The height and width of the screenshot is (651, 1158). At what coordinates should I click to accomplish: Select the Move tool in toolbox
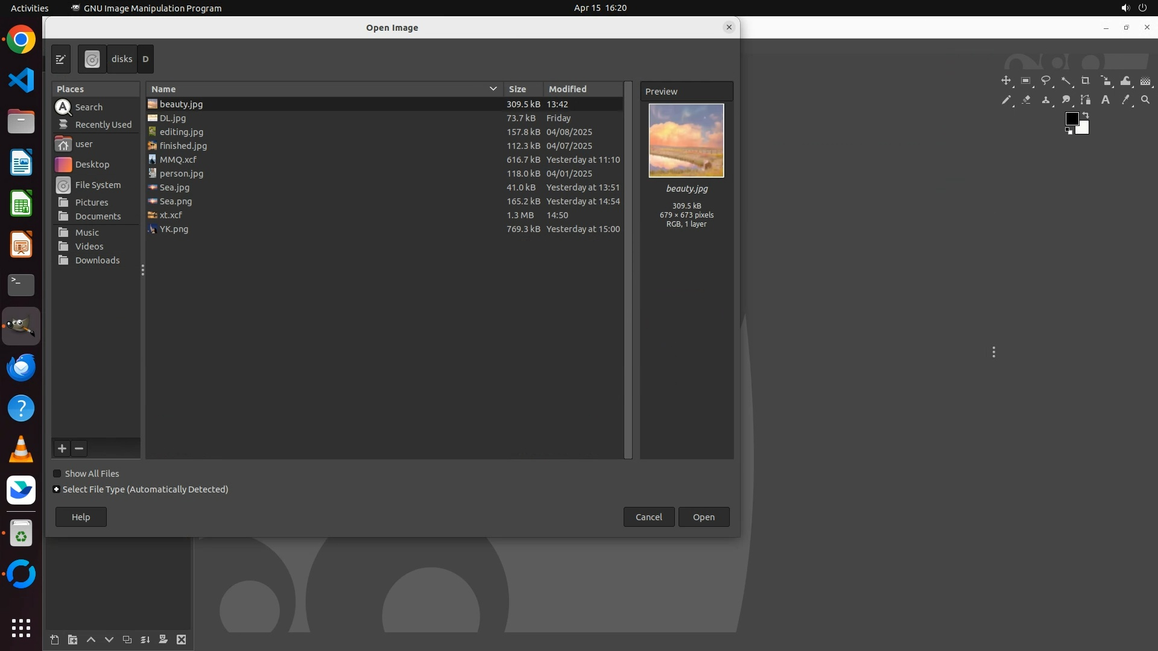[x=1005, y=81]
